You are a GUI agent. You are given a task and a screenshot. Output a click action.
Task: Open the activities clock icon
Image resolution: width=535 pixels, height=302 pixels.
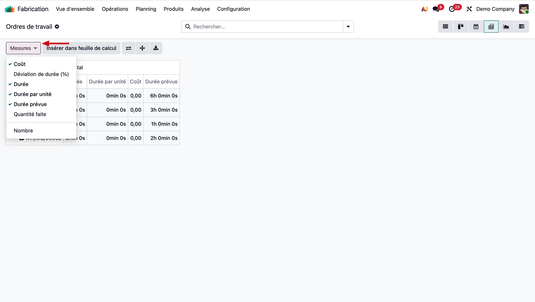(452, 9)
